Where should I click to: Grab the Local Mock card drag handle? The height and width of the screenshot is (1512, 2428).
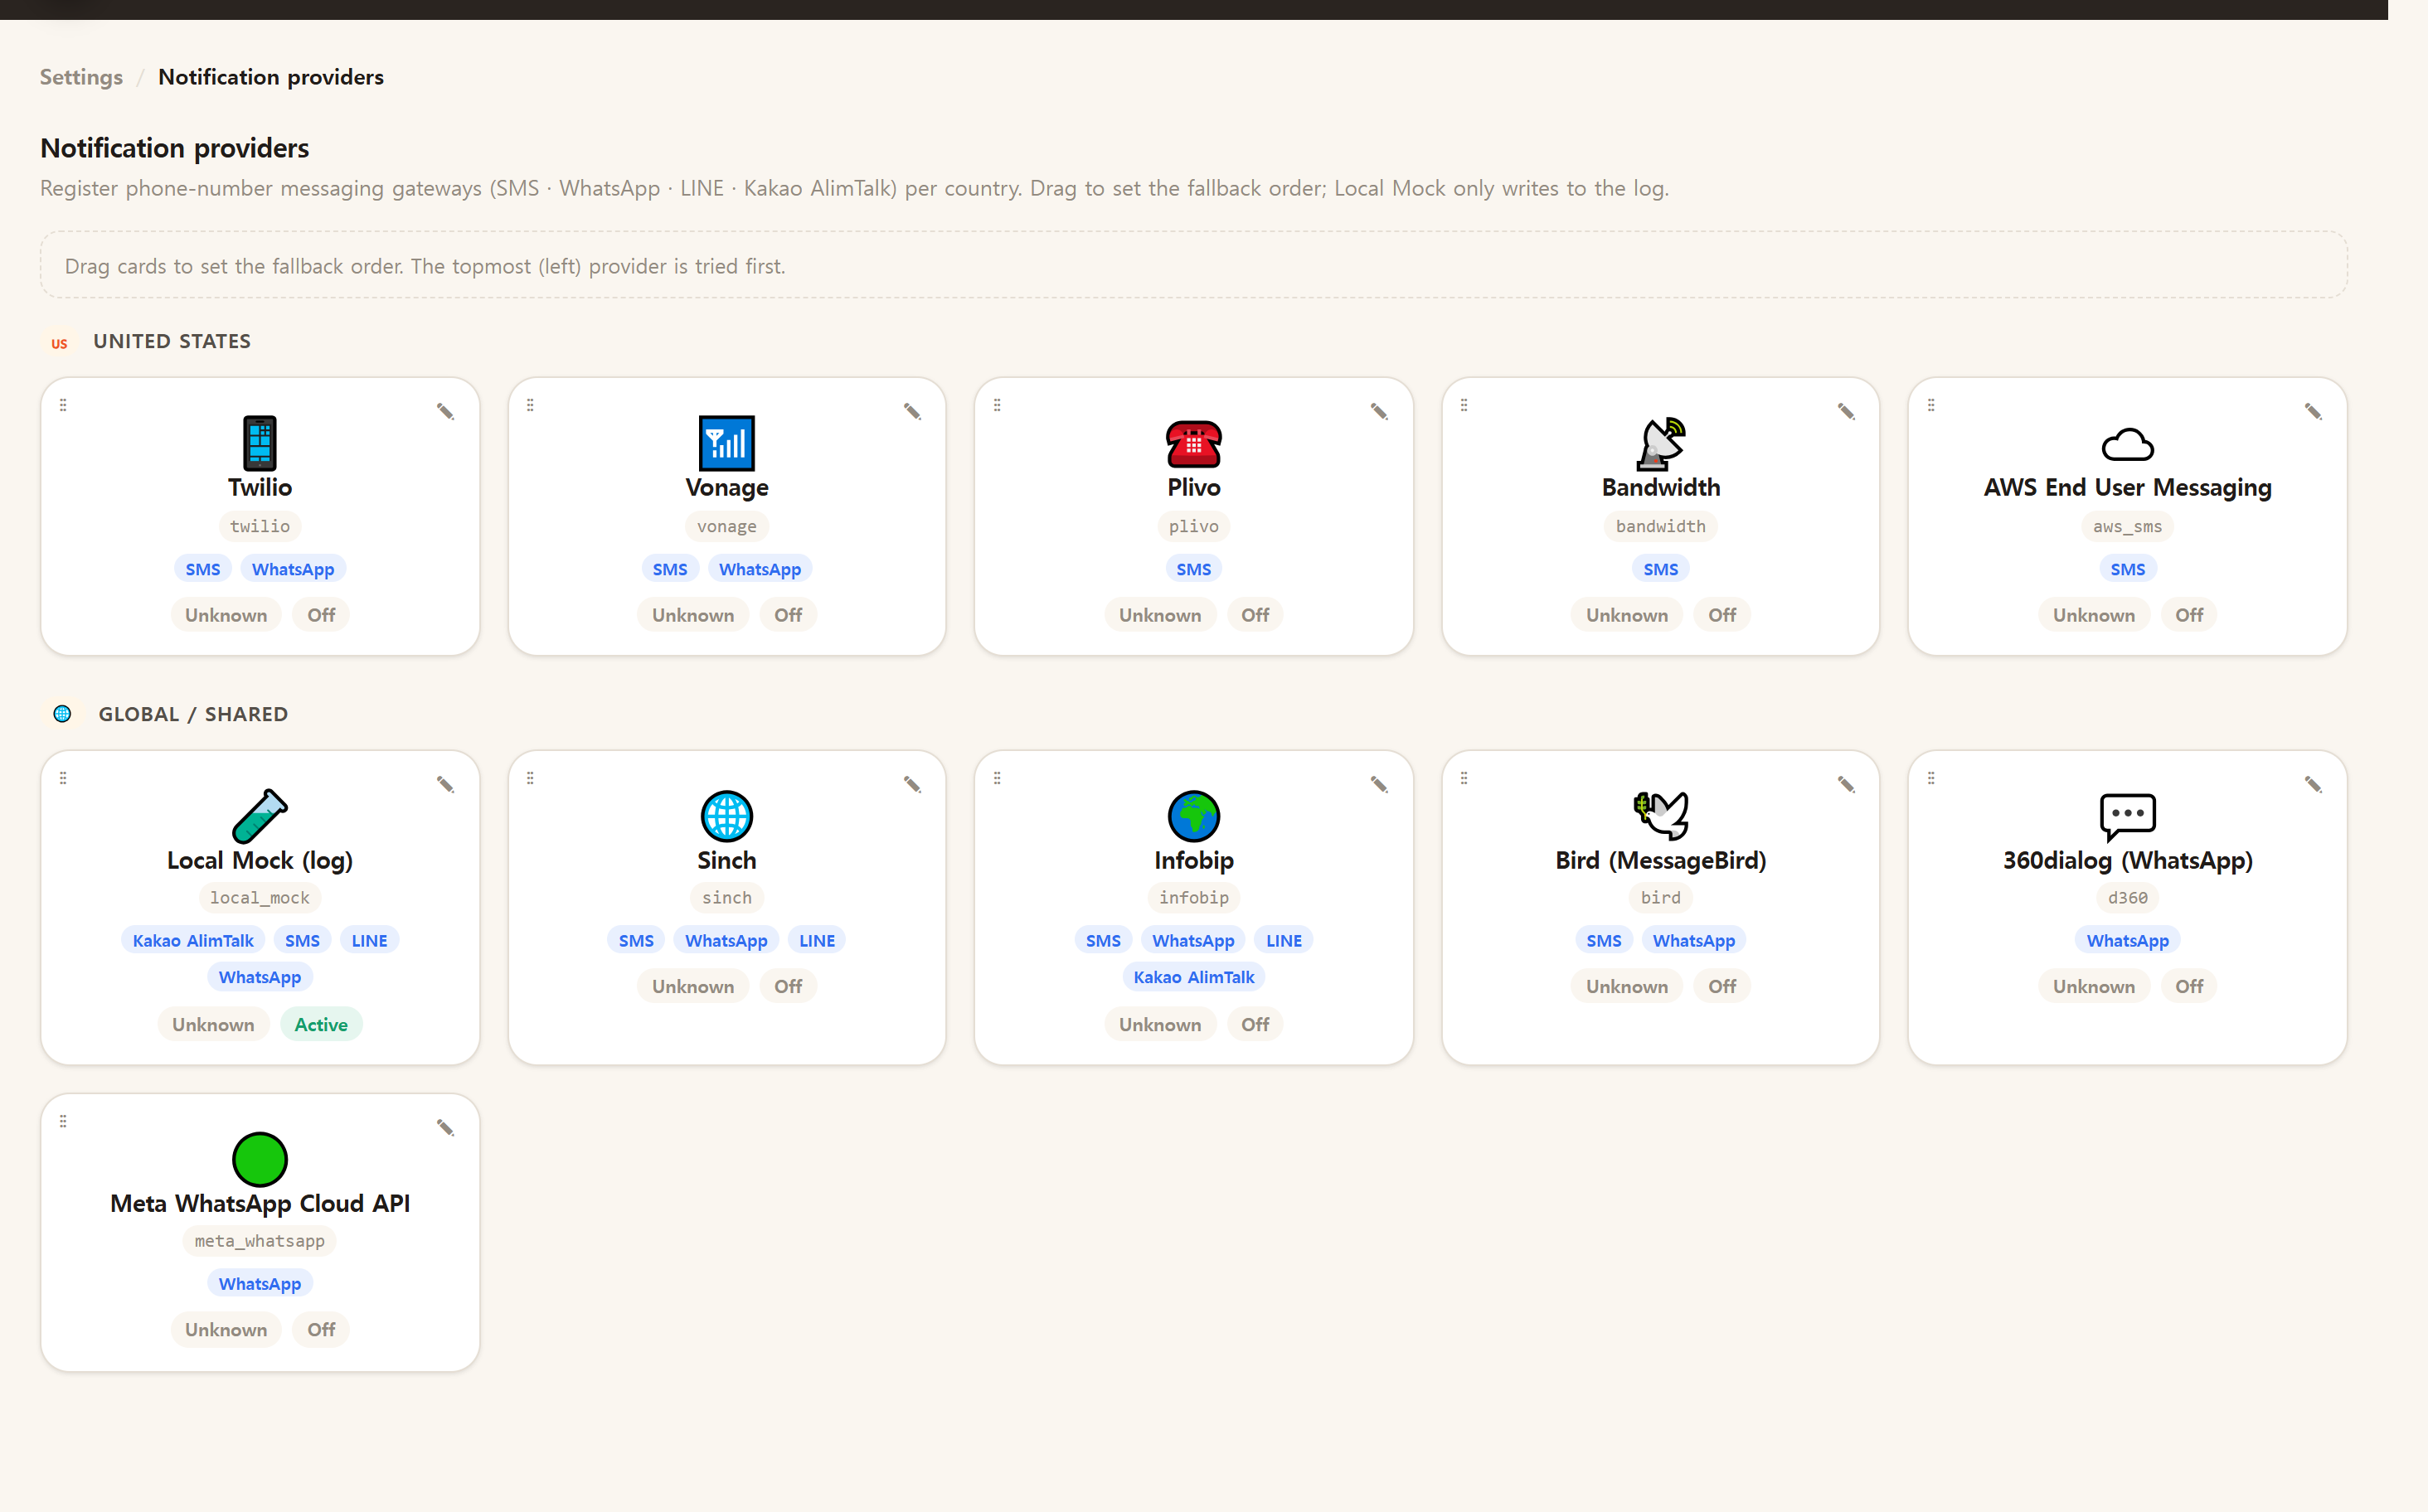(63, 778)
